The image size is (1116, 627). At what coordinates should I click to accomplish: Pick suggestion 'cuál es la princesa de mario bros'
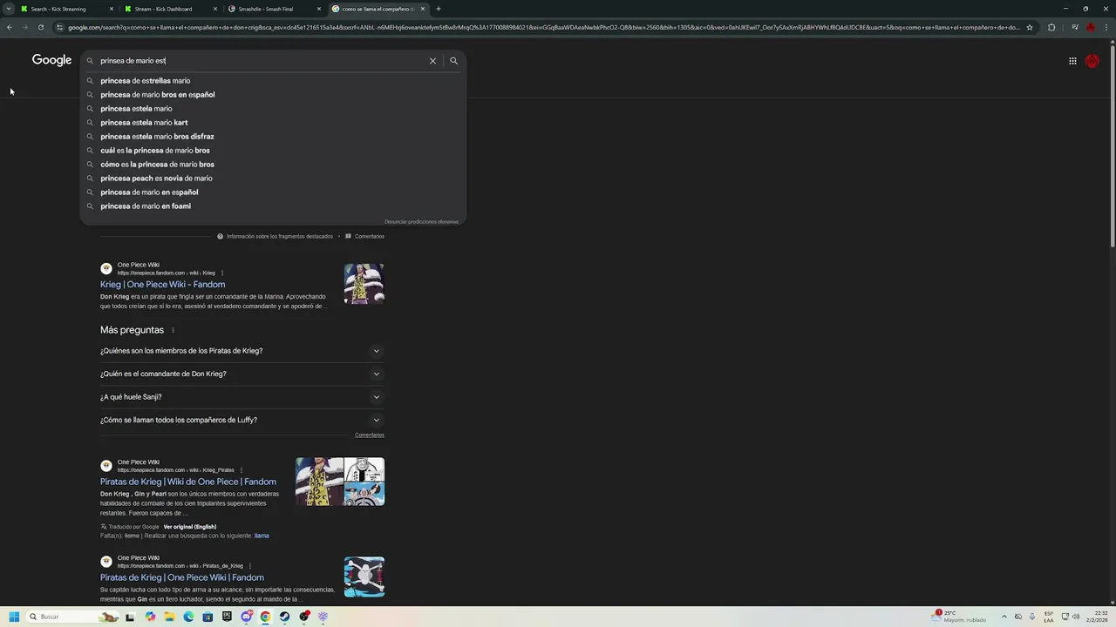point(155,151)
